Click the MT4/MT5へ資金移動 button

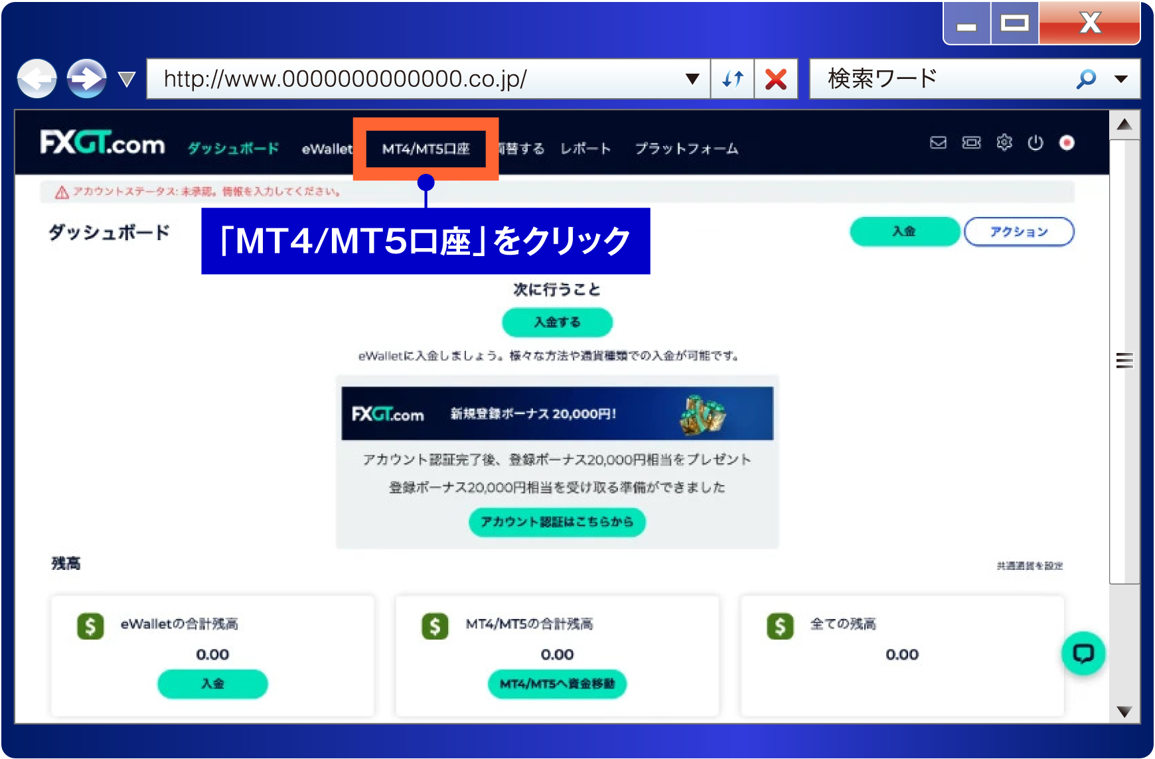558,684
